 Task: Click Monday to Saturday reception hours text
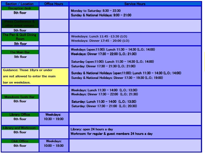pyautogui.click(x=96, y=11)
